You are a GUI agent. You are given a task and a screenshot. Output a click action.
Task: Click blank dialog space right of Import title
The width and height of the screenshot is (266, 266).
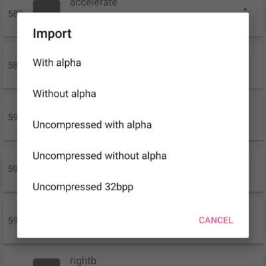point(160,34)
